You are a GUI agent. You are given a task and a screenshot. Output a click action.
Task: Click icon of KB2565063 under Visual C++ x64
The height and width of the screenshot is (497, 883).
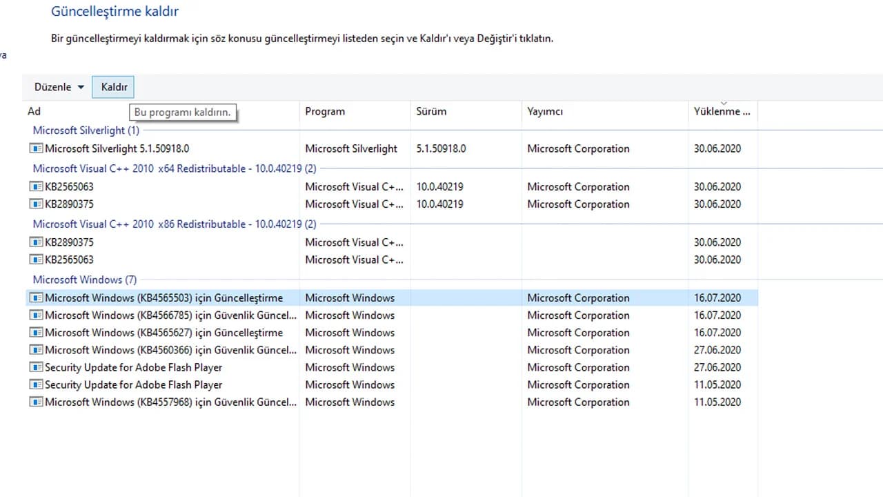pyautogui.click(x=36, y=186)
